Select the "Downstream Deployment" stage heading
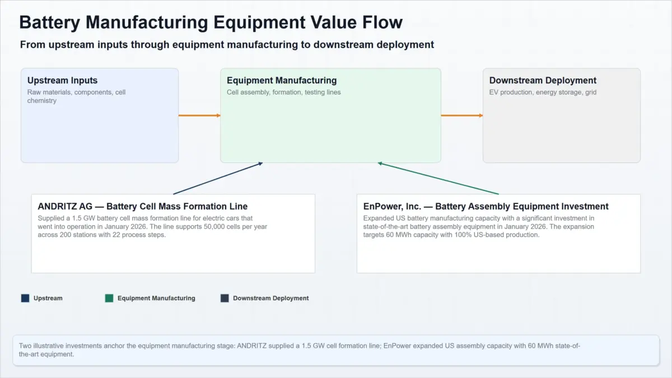Image resolution: width=672 pixels, height=378 pixels. click(543, 81)
